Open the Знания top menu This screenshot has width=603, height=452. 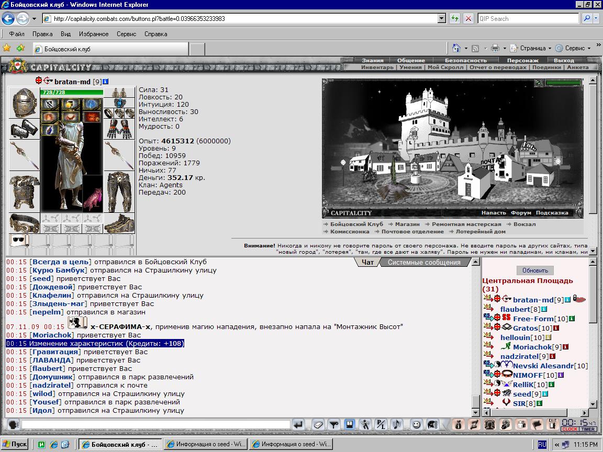(372, 60)
